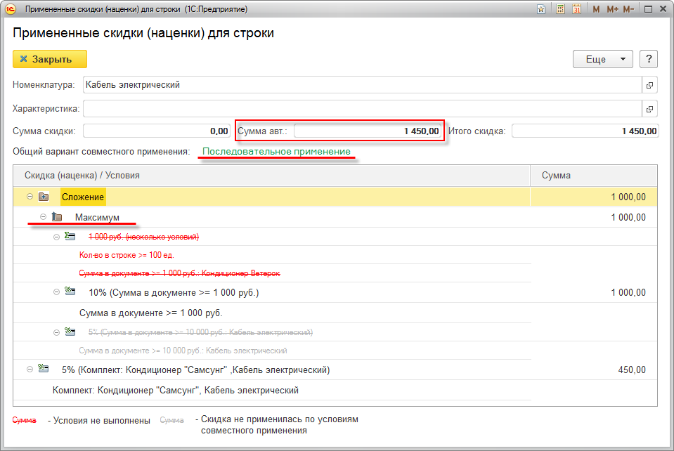The height and width of the screenshot is (451, 674).
Task: Add window to favorites star icon
Action: 541,9
